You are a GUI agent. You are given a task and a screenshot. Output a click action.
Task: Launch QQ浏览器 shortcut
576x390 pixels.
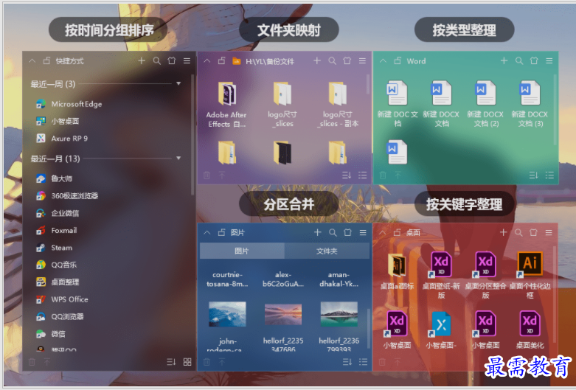pos(60,316)
